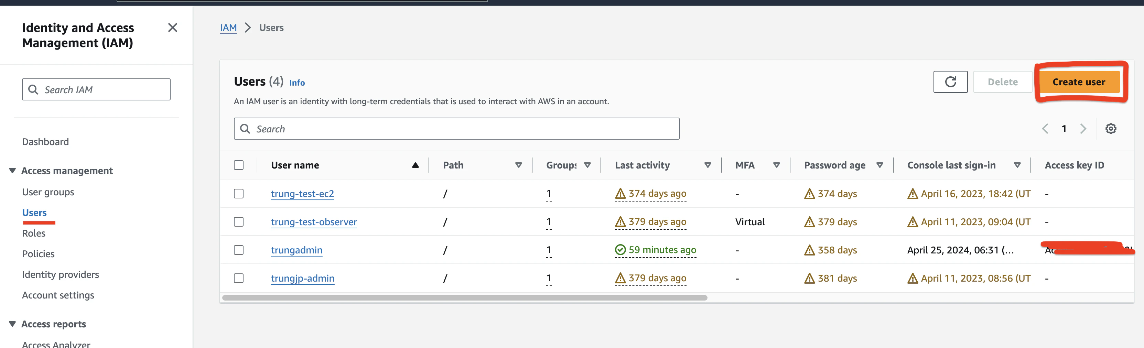Viewport: 1144px width, 348px height.
Task: Select Users in the sidebar
Action: point(34,213)
